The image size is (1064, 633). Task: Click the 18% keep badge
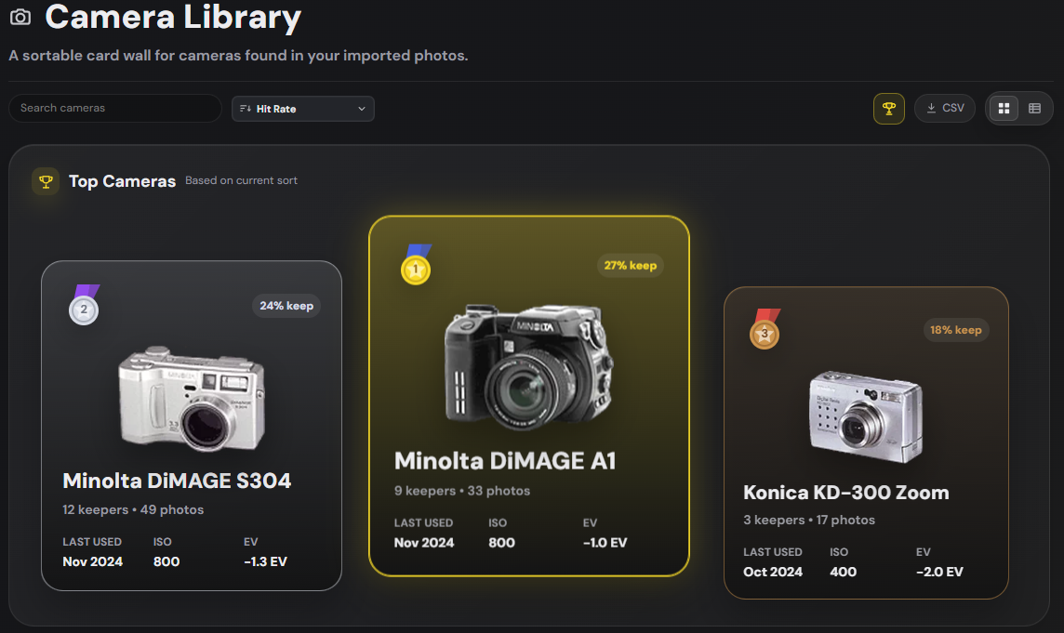955,330
